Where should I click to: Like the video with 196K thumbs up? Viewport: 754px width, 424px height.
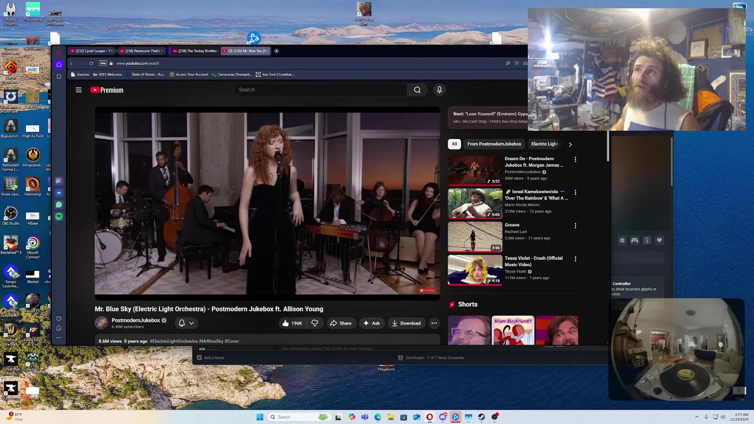(292, 323)
